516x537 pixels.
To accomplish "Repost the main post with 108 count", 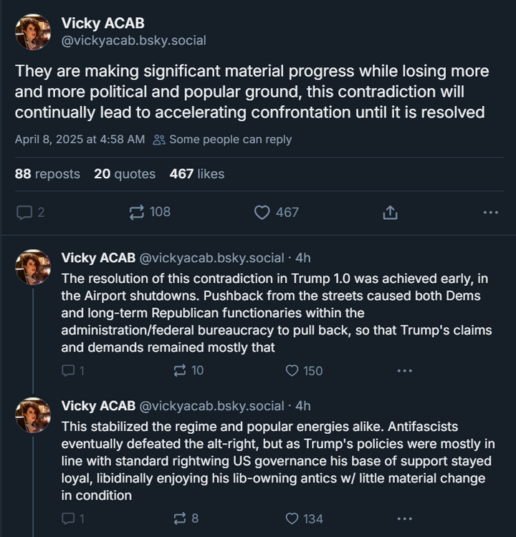I will tap(136, 212).
